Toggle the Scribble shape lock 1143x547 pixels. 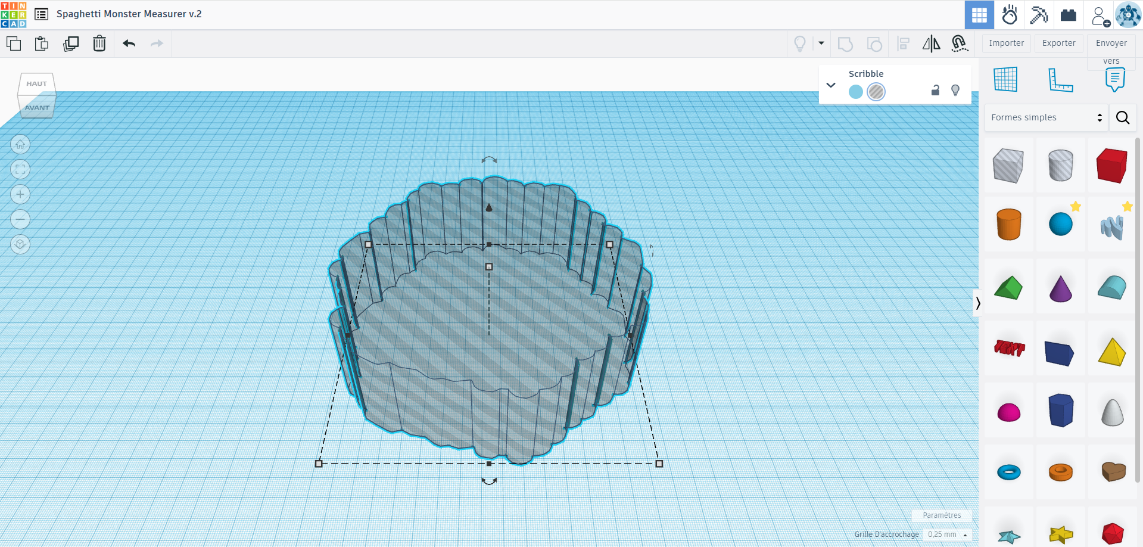click(x=935, y=90)
